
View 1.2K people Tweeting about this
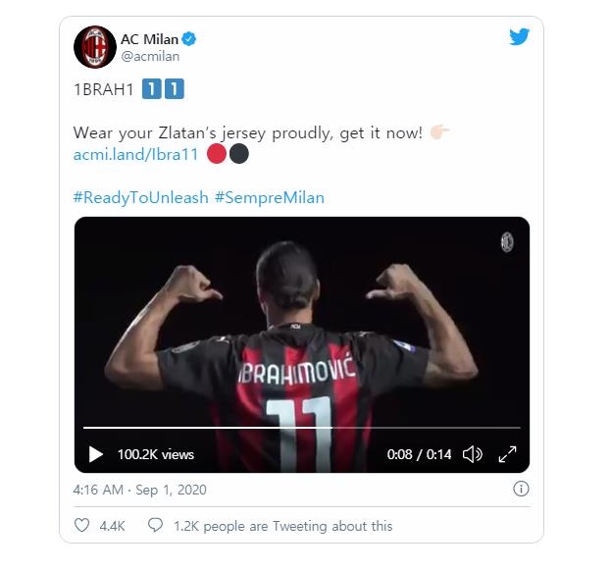pyautogui.click(x=282, y=526)
